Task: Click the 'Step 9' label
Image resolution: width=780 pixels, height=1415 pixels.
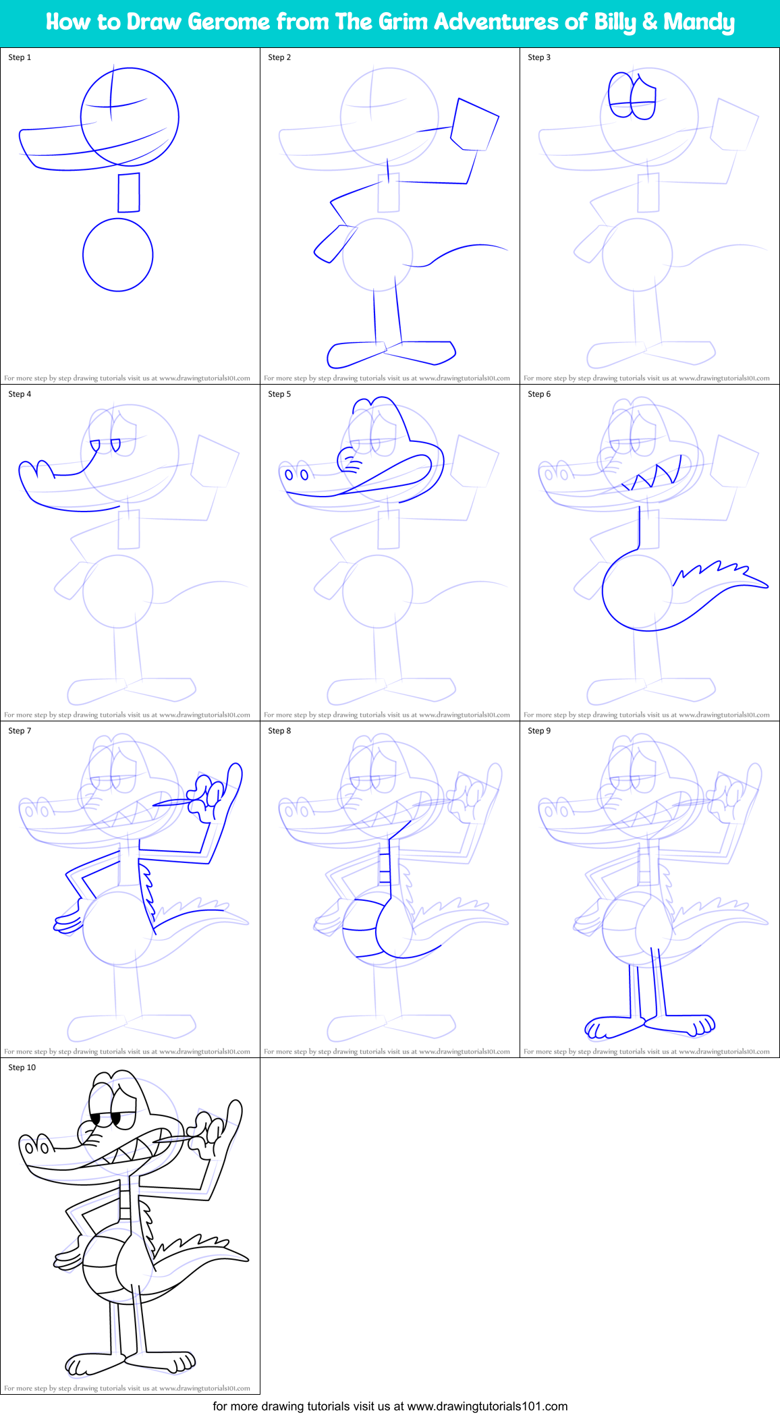Action: 539,731
